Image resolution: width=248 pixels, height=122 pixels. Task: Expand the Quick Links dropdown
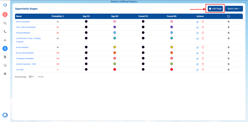tap(234, 9)
